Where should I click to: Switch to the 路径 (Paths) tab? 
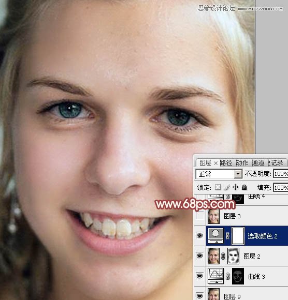tap(226, 163)
